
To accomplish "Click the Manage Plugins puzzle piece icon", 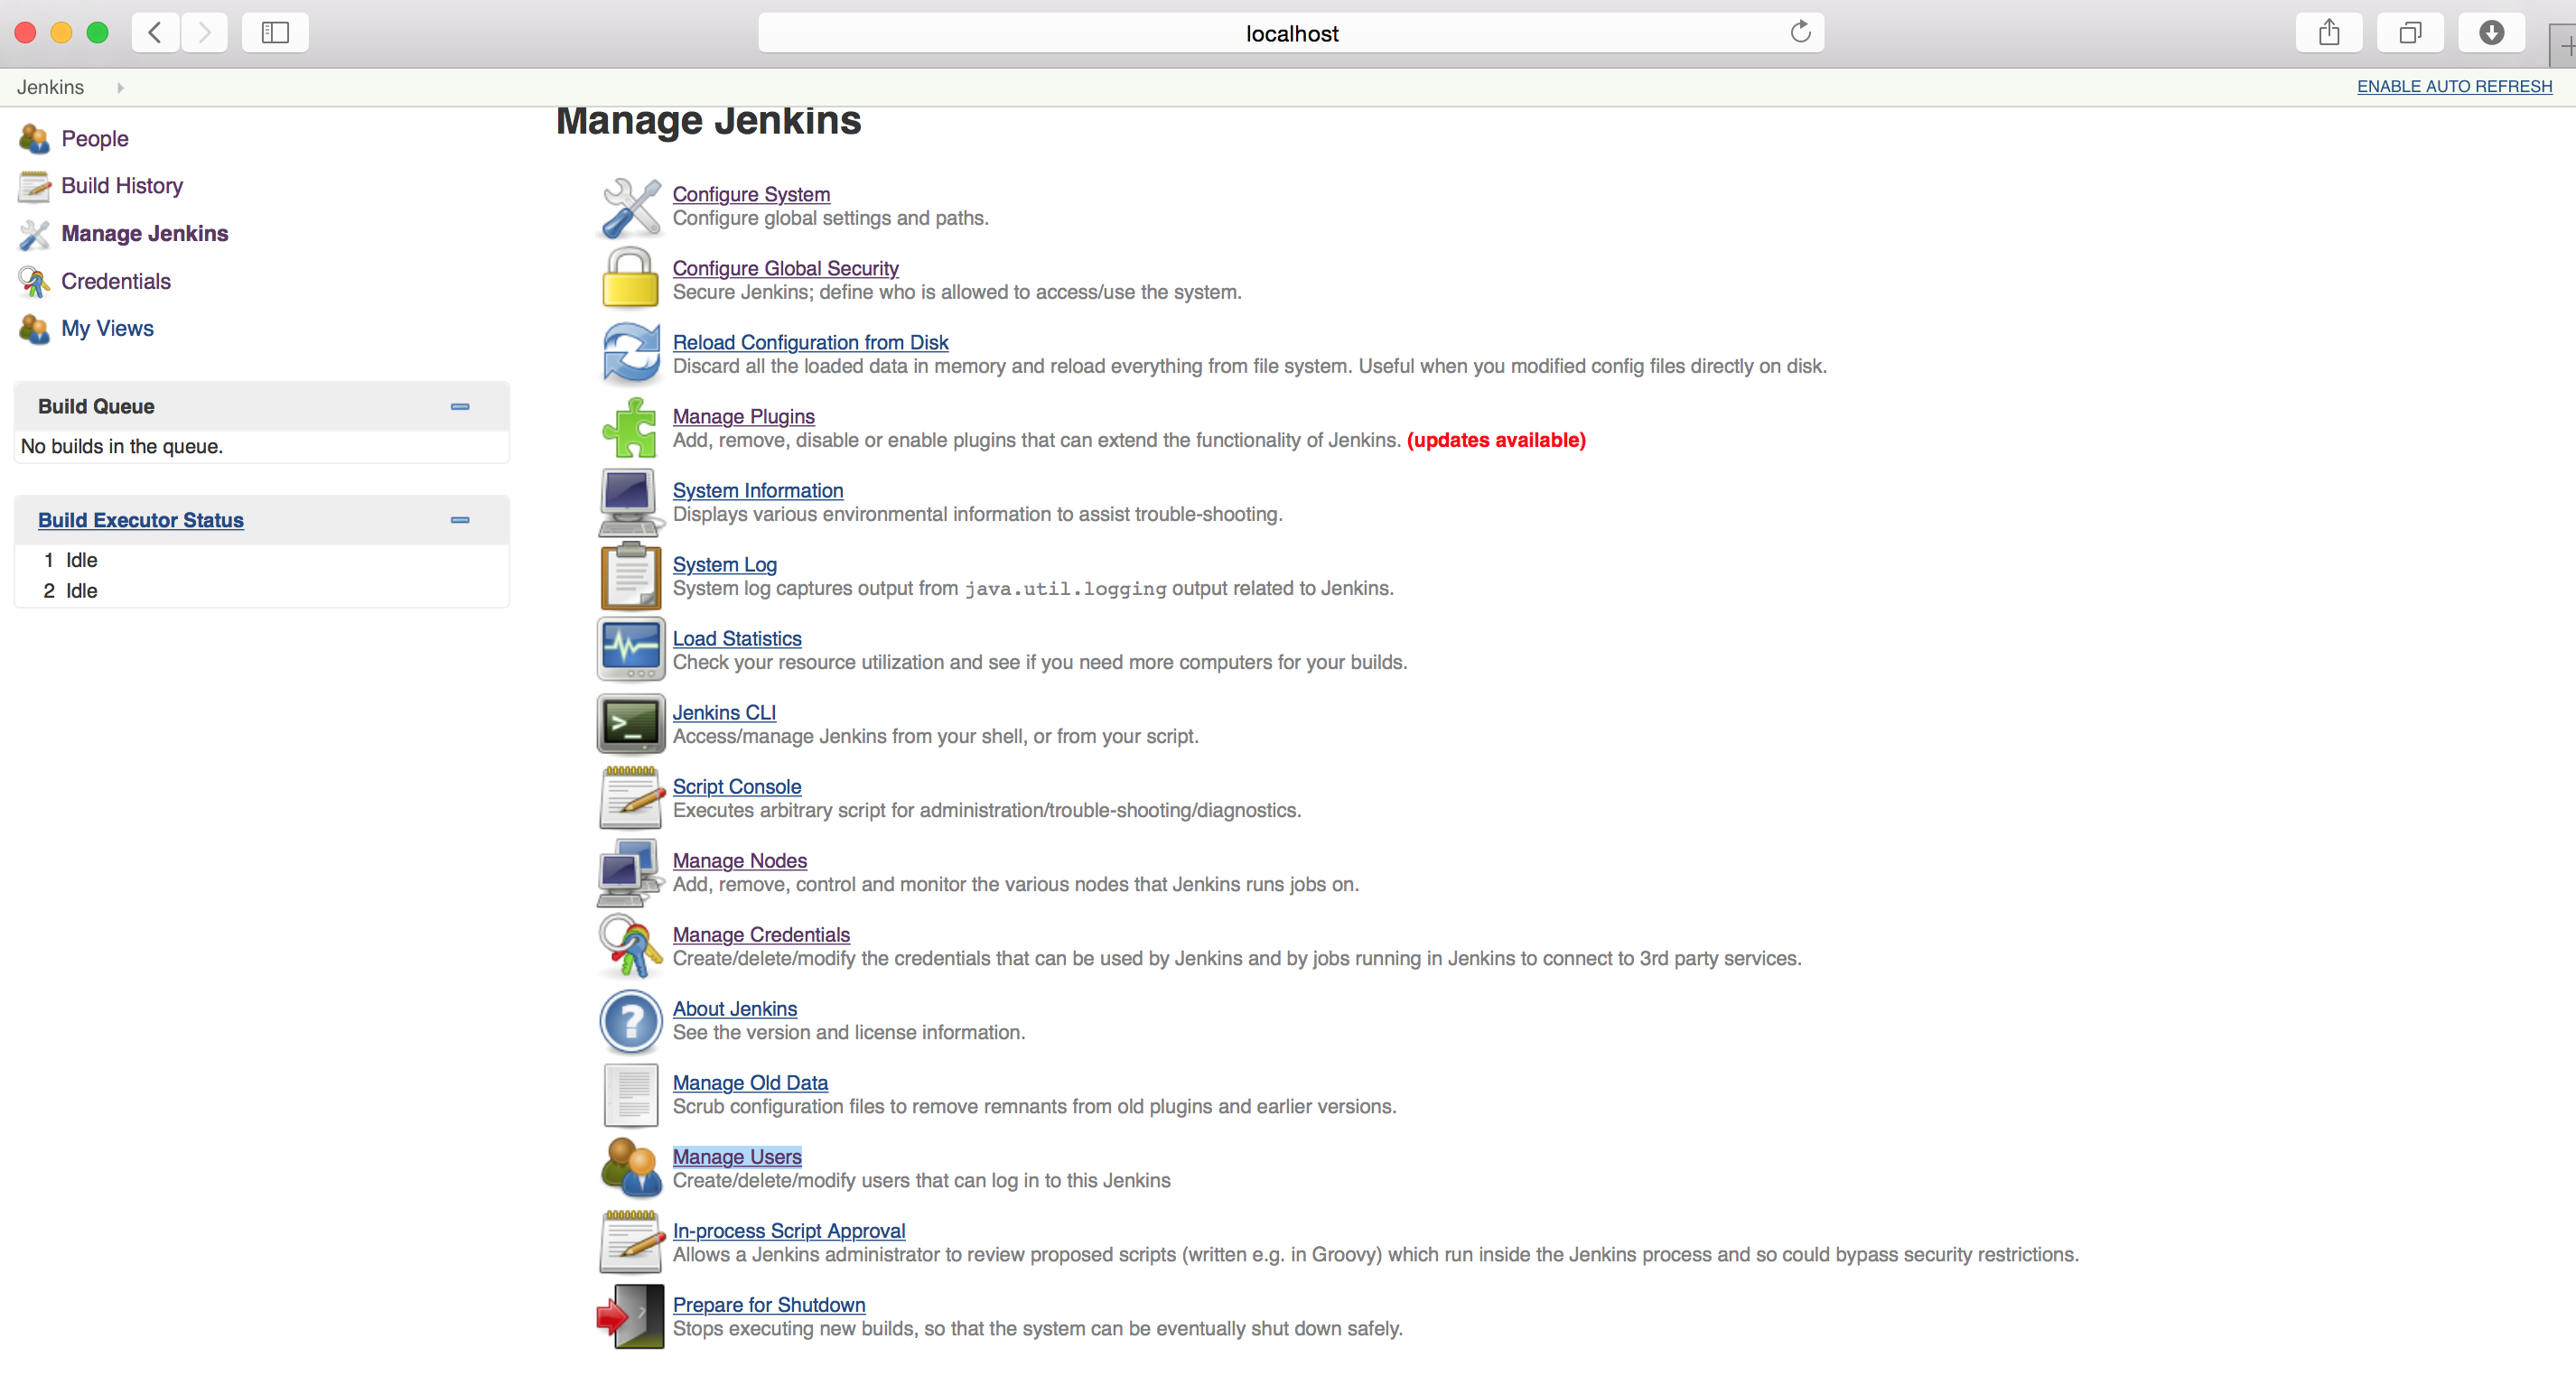I will pos(631,428).
